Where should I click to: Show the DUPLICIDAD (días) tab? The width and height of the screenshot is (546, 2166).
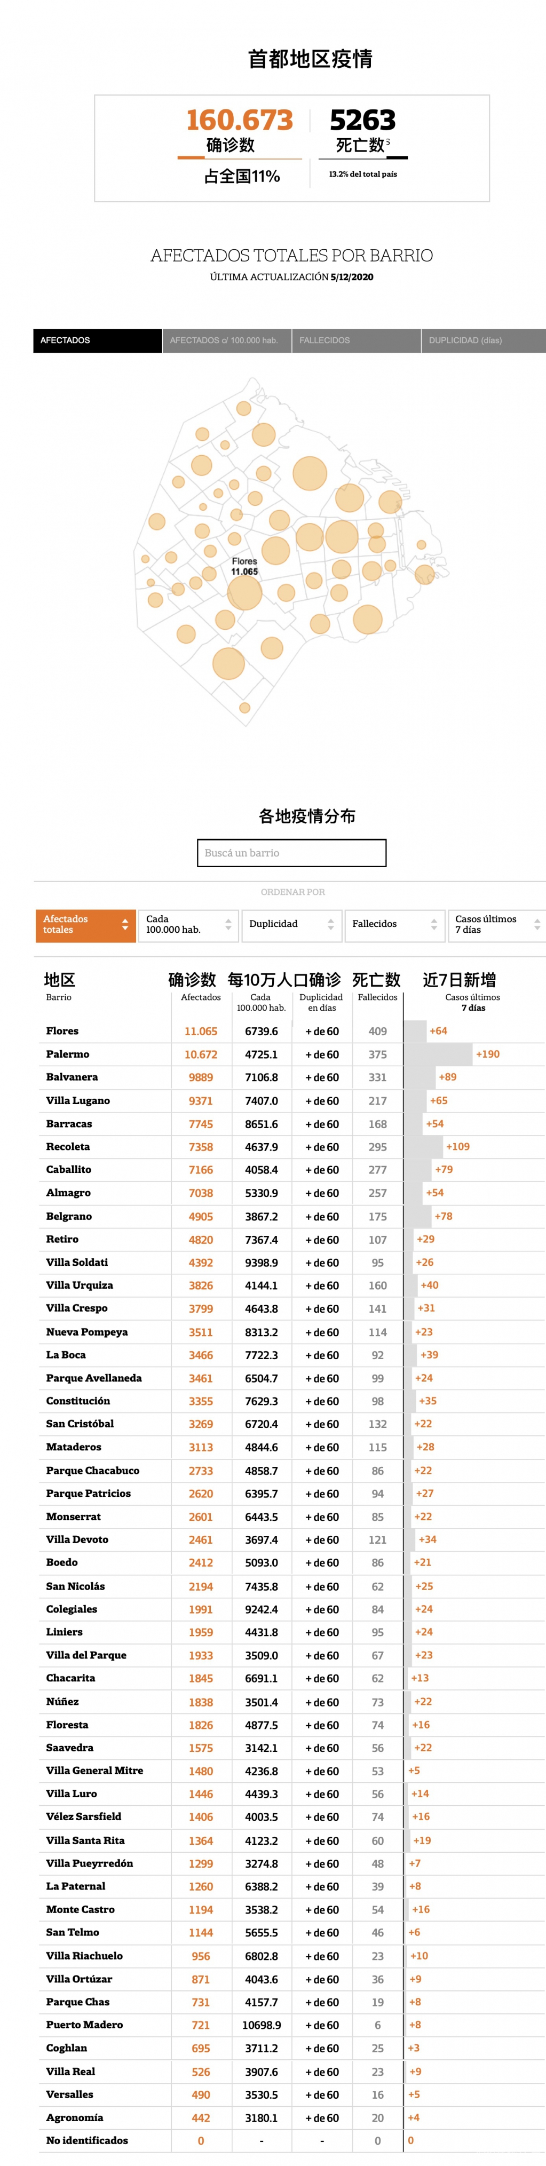(482, 340)
